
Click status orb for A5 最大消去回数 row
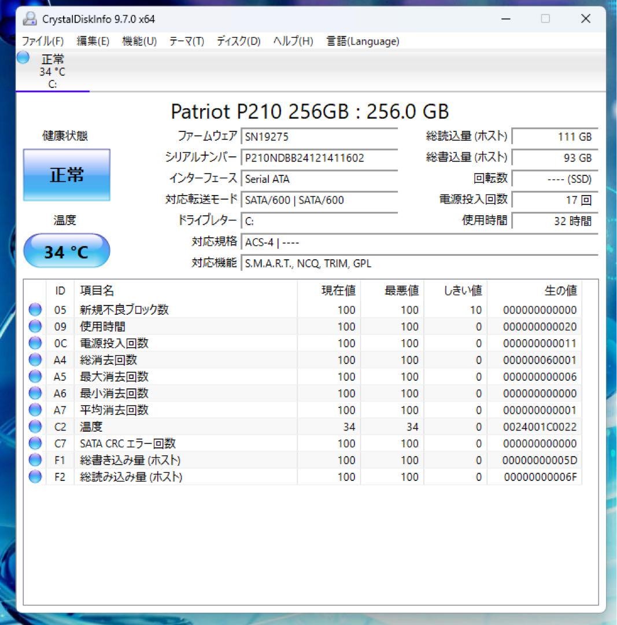35,377
